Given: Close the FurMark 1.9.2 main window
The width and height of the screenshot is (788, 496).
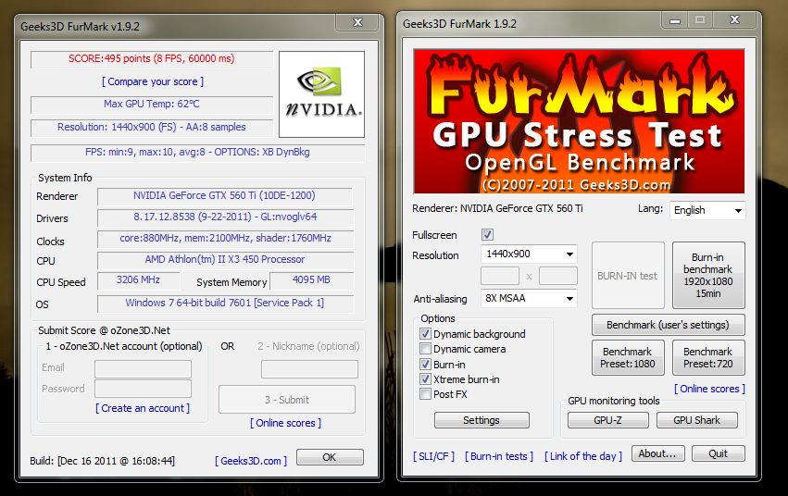Looking at the screenshot, I should (734, 19).
